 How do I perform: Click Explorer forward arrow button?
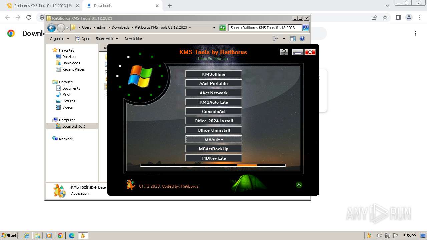[x=61, y=28]
